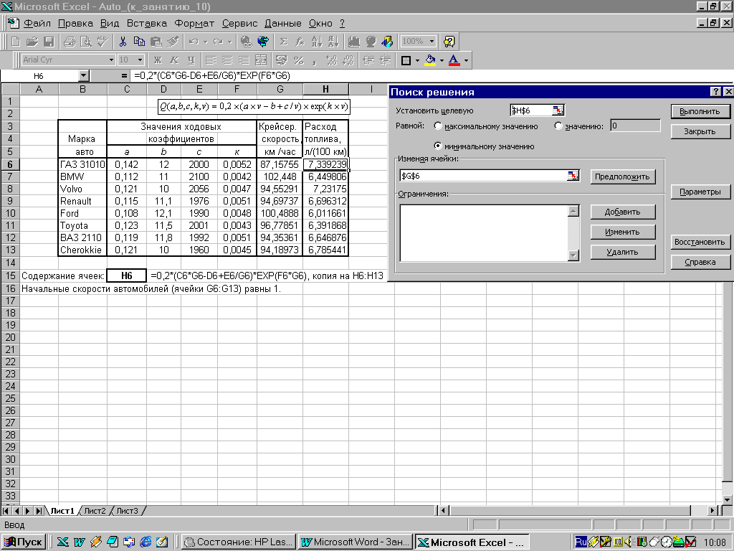
Task: Click the AutoSum sigma icon
Action: point(283,42)
